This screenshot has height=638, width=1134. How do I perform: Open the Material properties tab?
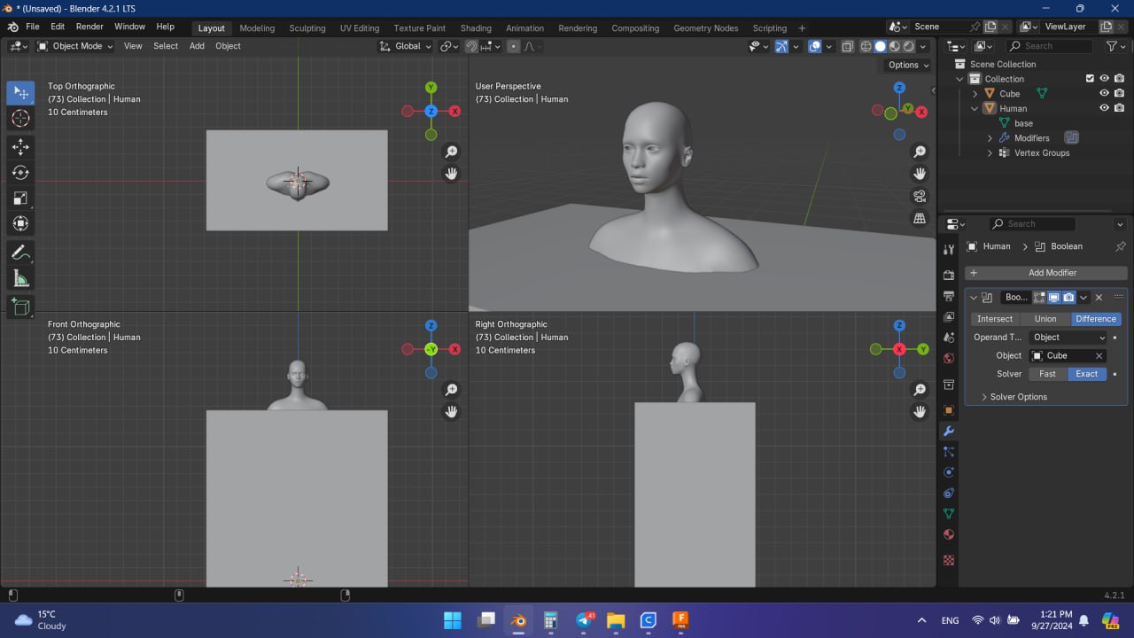point(949,534)
